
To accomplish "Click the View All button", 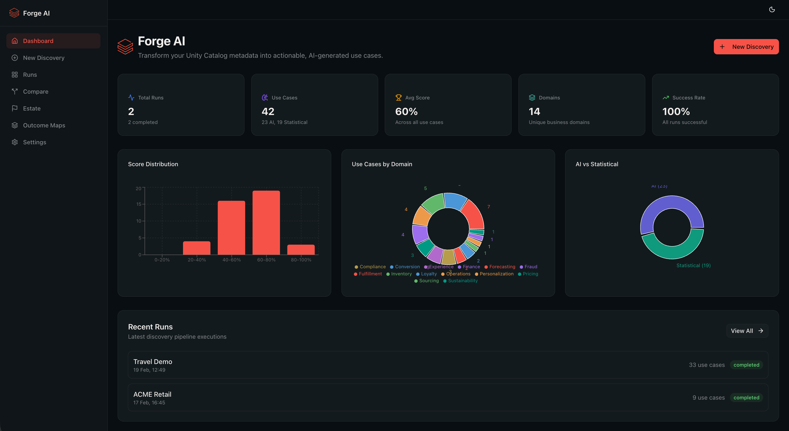I will click(x=747, y=331).
